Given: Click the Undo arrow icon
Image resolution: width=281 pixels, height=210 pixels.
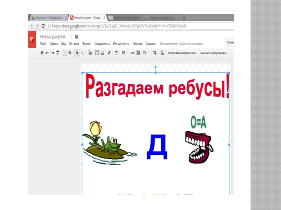Looking at the screenshot, I should tap(47, 53).
